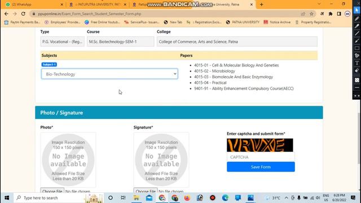Open the Windows Start menu
Viewport: 361px width, 203px height.
7,198
